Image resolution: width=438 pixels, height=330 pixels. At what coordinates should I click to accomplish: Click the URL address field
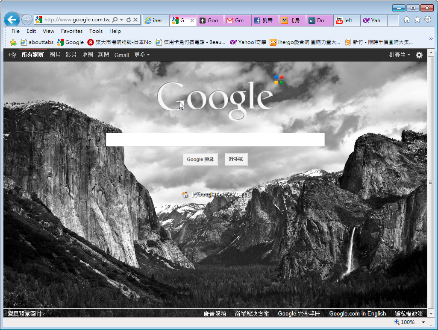77,20
